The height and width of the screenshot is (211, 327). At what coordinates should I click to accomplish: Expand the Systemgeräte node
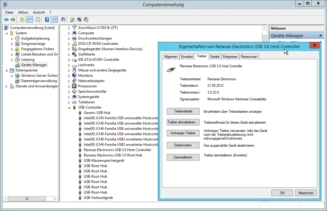pos(69,97)
